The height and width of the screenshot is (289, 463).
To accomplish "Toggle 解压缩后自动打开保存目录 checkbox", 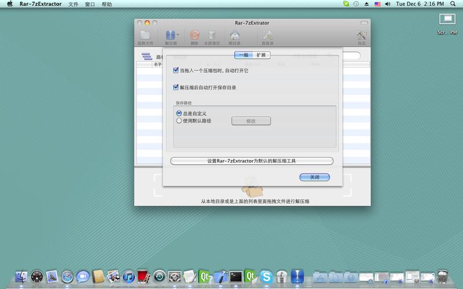I will pyautogui.click(x=176, y=87).
